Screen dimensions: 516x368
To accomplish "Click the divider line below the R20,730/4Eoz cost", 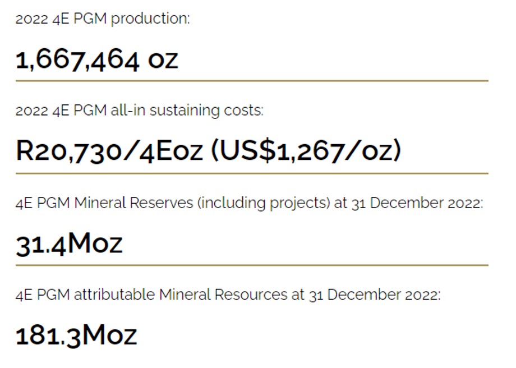I will point(252,173).
